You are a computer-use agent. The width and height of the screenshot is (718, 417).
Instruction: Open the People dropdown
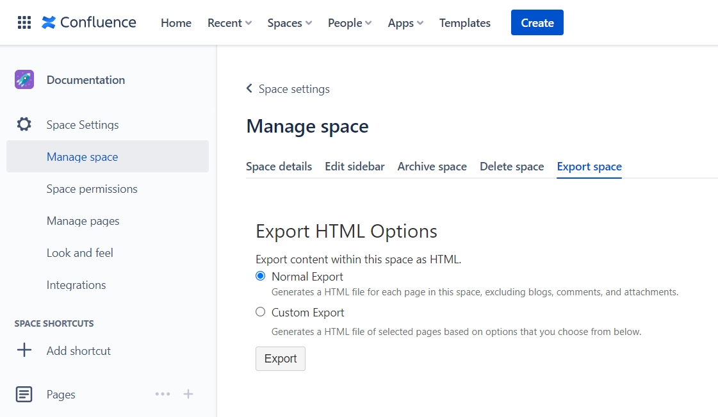click(x=349, y=22)
